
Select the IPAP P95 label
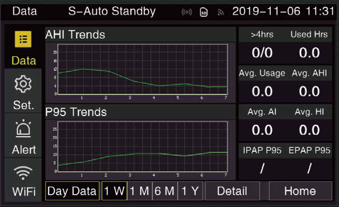point(262,150)
